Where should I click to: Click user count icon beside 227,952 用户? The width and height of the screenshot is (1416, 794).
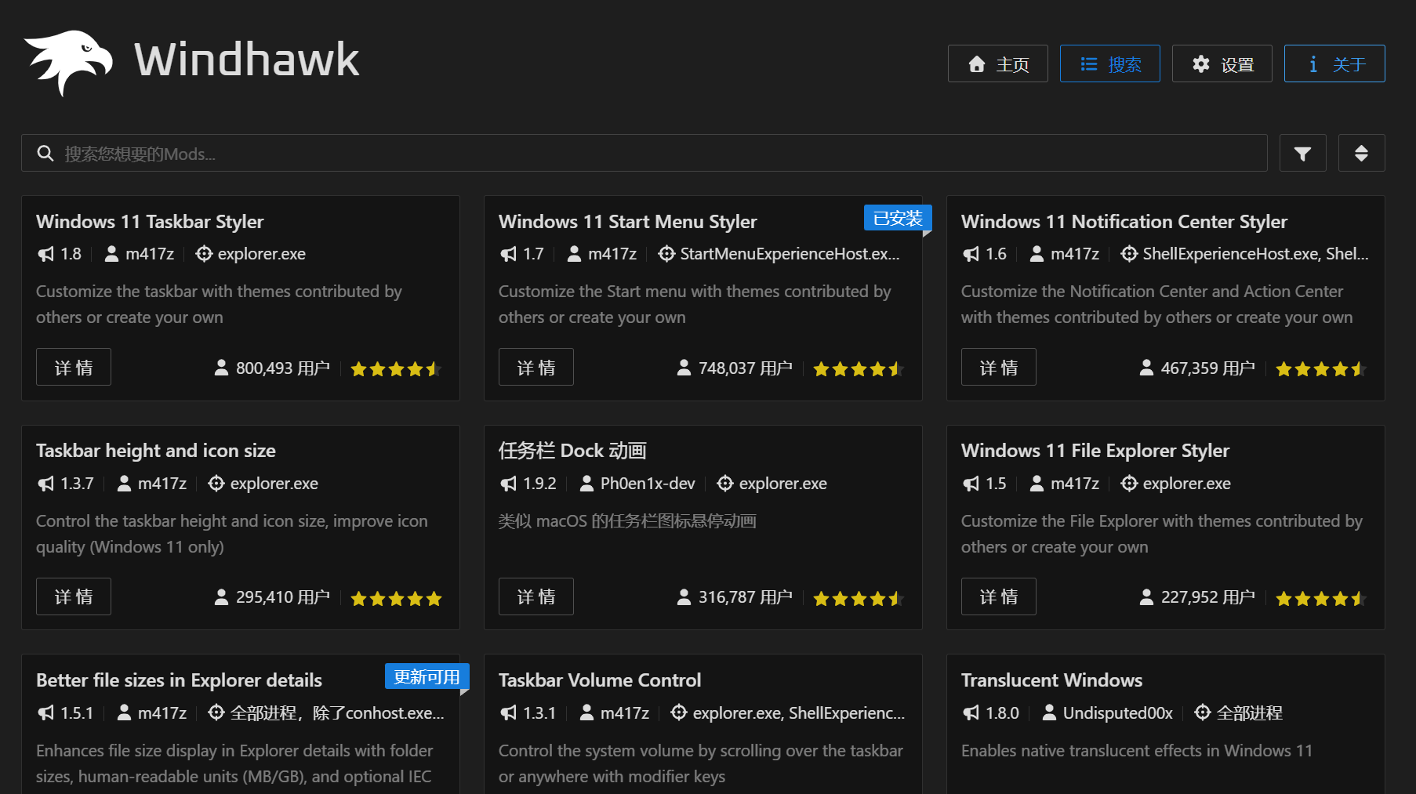[x=1146, y=597]
